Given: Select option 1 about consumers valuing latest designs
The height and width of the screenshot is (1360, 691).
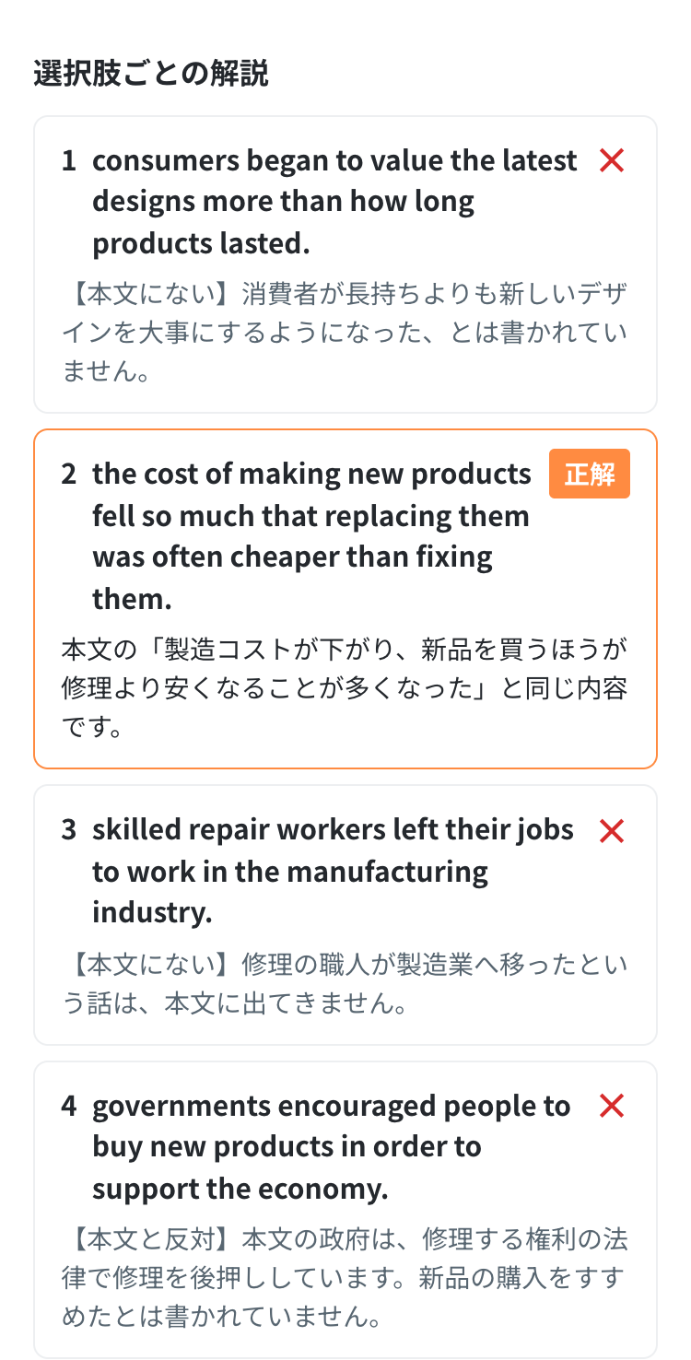Looking at the screenshot, I should (x=345, y=264).
